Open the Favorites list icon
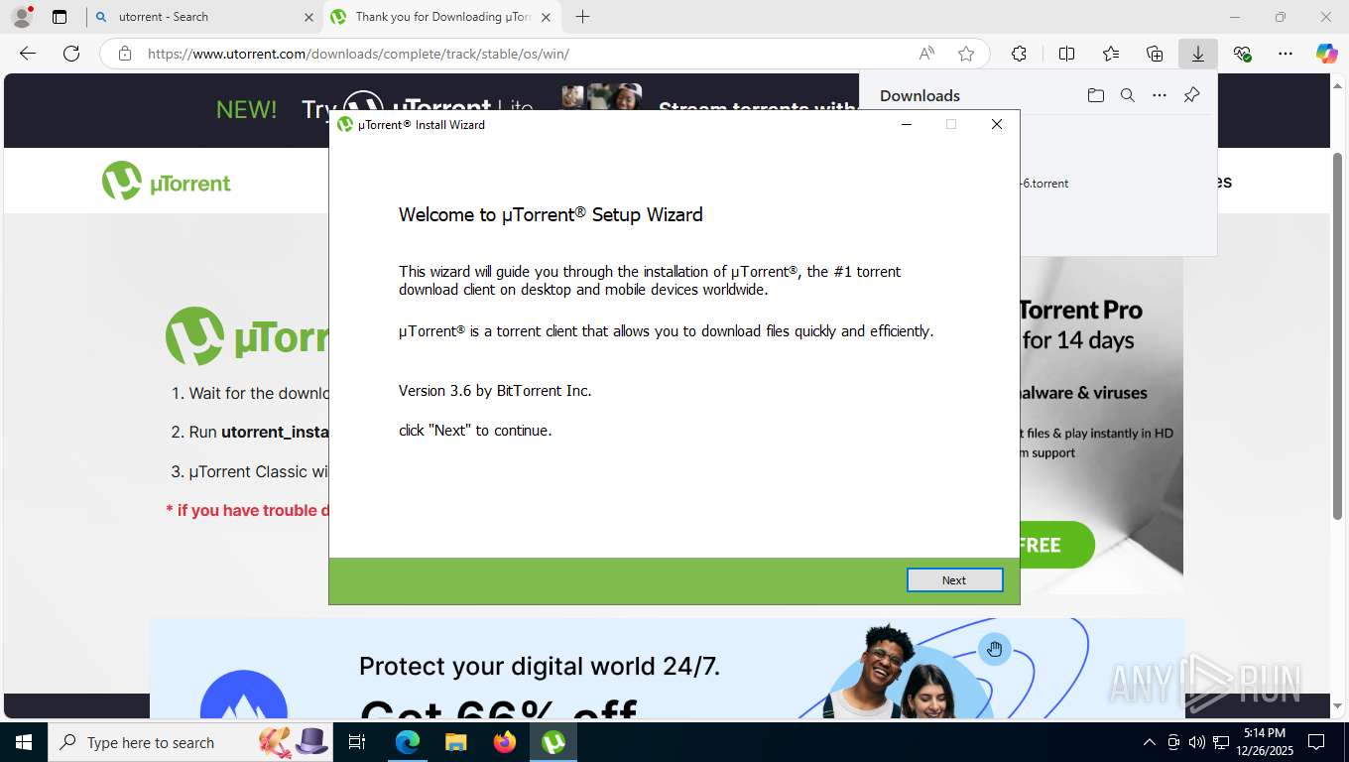 (x=1111, y=54)
